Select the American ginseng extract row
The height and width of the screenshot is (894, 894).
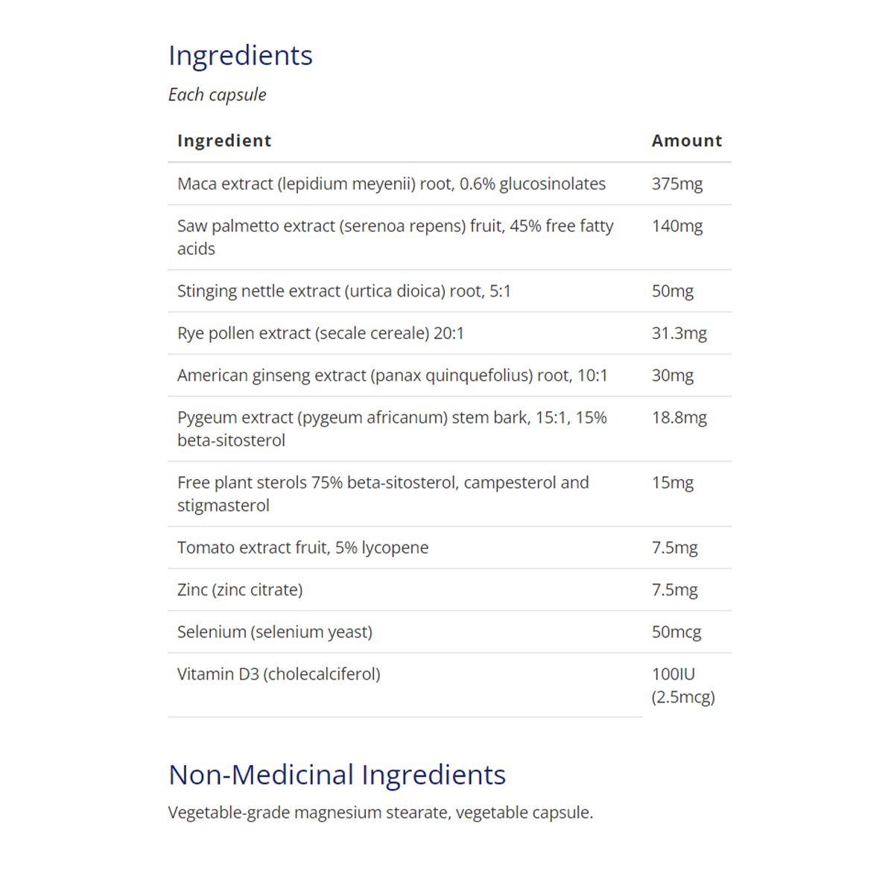[392, 375]
